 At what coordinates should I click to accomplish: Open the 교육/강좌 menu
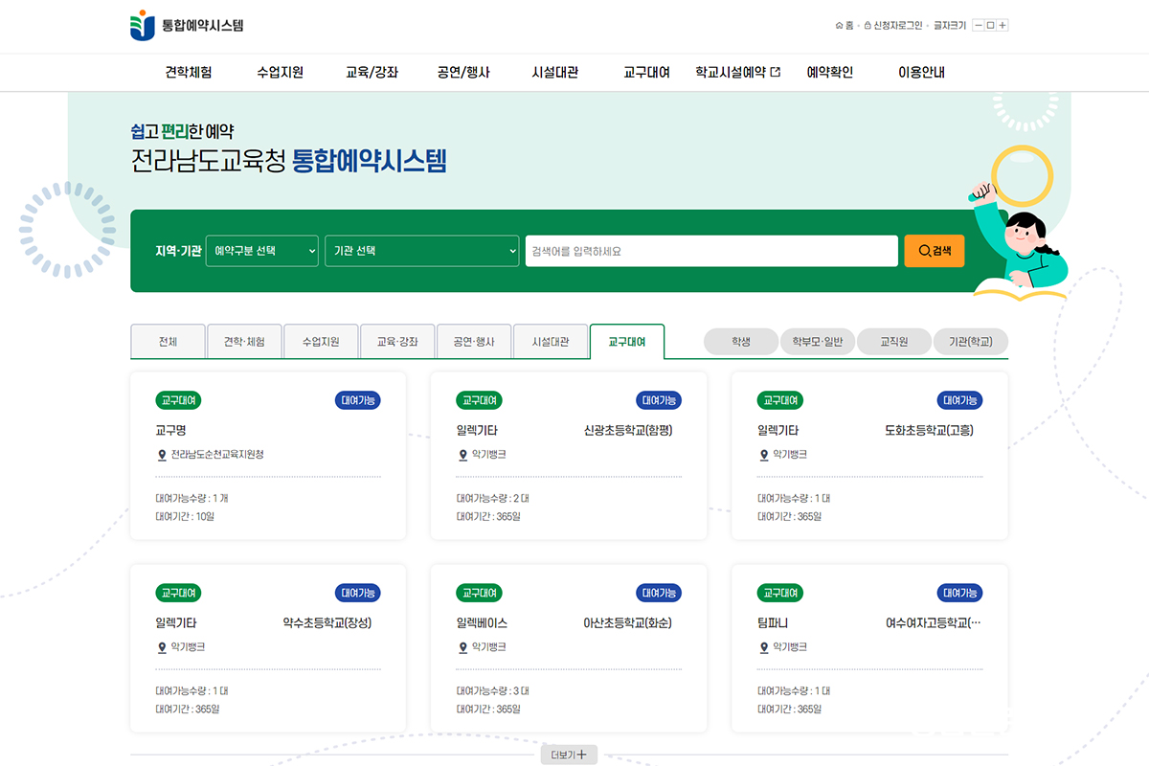(372, 72)
